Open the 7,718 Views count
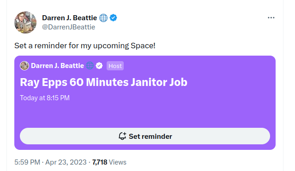The image size is (295, 171). [x=109, y=162]
